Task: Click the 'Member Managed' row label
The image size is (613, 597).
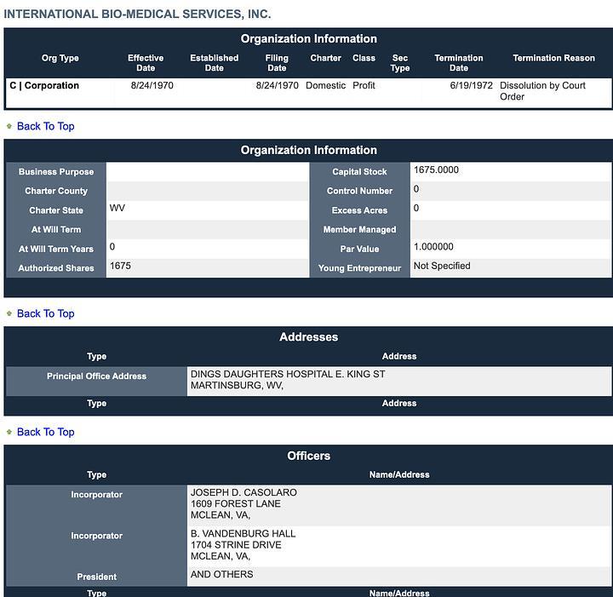Action: pyautogui.click(x=359, y=230)
